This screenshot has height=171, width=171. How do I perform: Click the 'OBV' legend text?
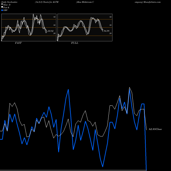[x=5, y=10]
